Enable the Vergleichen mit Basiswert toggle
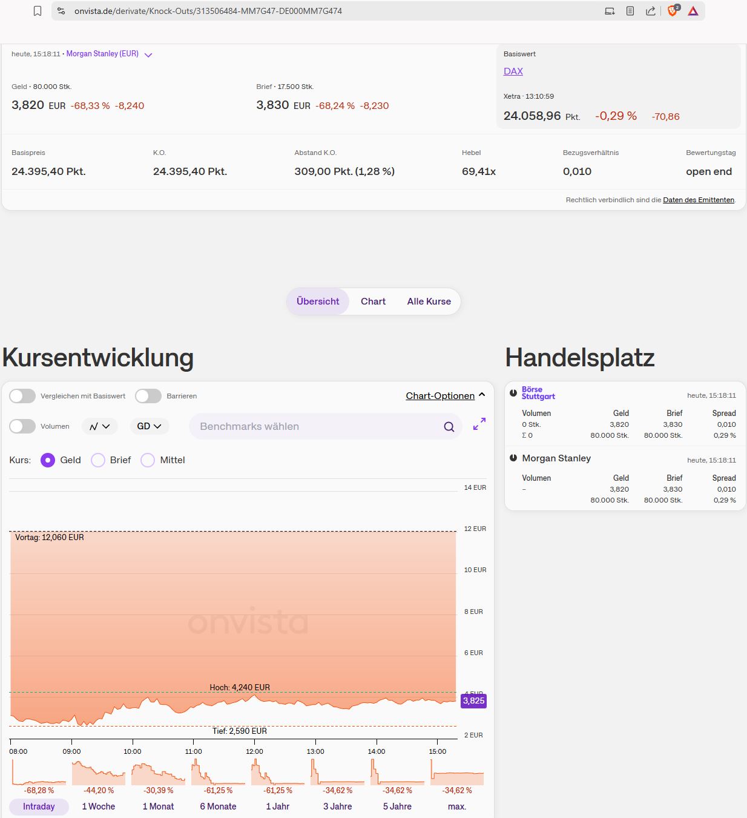747x818 pixels. [22, 396]
